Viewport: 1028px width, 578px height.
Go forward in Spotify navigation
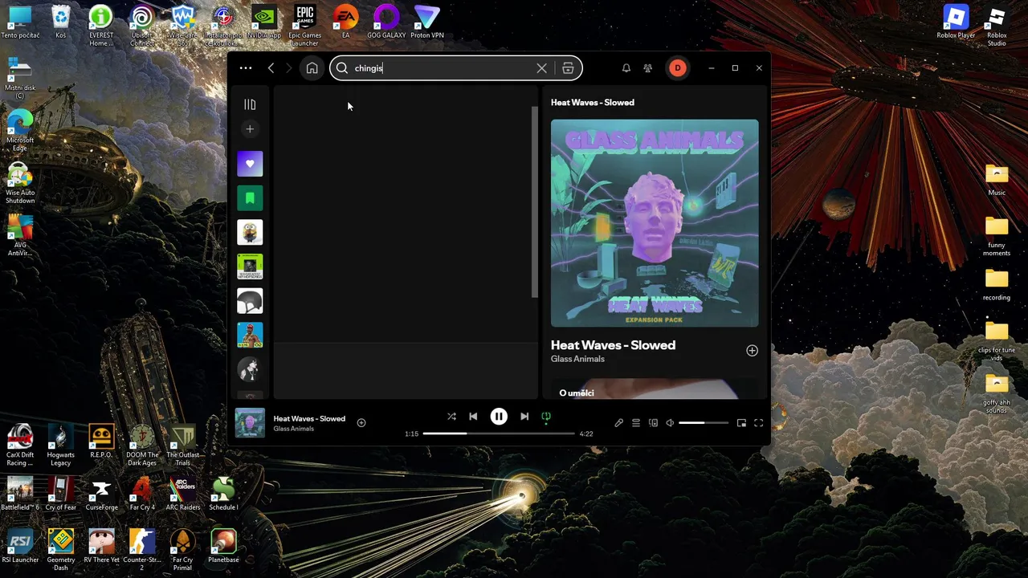tap(289, 68)
